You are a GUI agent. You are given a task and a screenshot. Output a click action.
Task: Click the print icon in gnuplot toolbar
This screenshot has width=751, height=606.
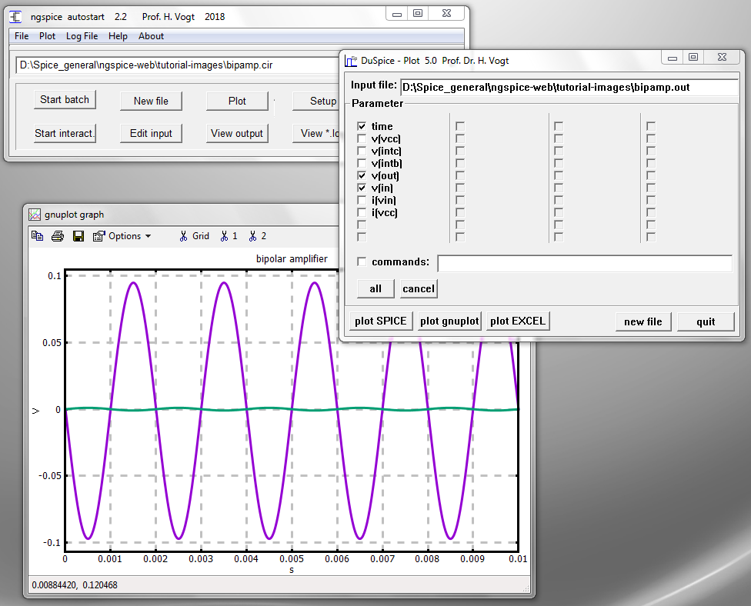(x=58, y=236)
